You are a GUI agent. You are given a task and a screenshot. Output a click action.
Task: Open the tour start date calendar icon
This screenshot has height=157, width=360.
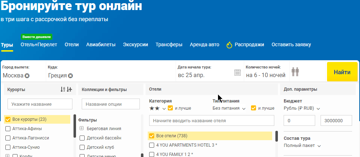point(237,72)
